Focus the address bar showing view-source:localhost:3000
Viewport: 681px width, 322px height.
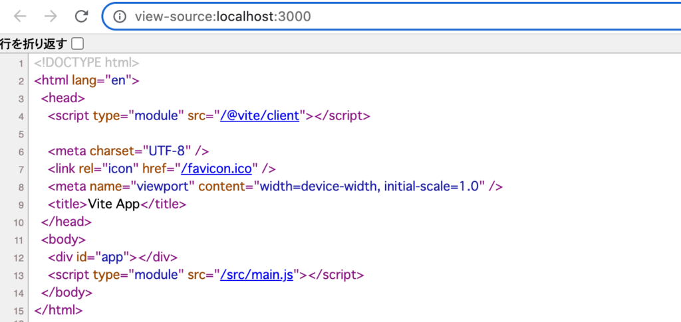[x=391, y=17]
